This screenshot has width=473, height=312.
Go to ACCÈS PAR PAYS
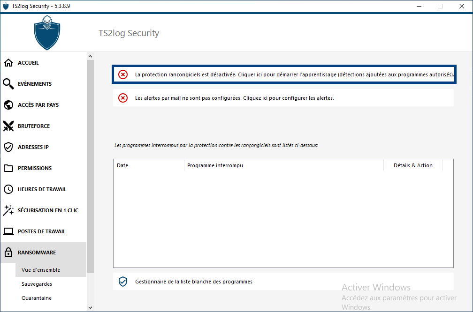tap(43, 105)
